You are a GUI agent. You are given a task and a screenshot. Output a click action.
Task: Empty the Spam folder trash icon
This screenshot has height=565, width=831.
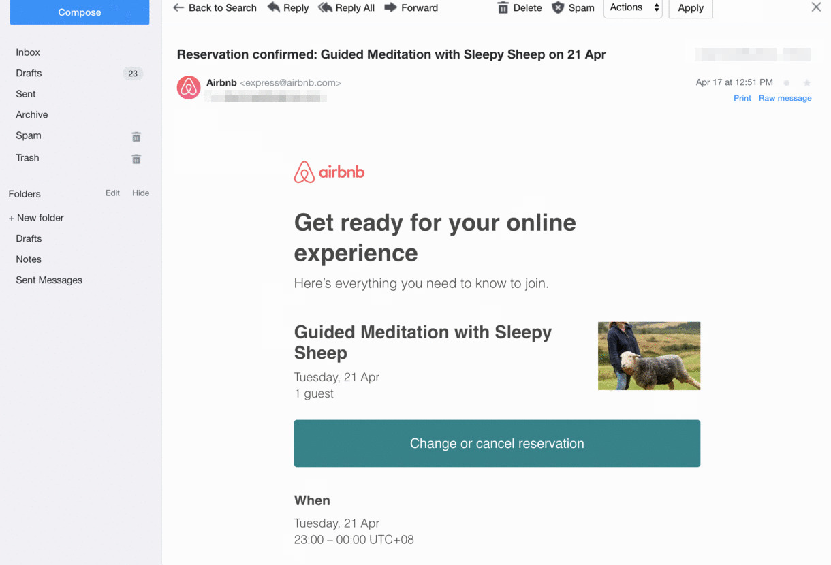coord(136,137)
